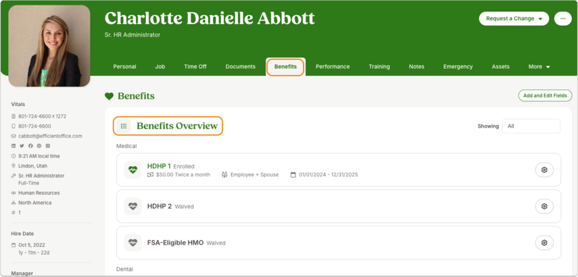The height and width of the screenshot is (277, 578).
Task: Click the clock icon by local time
Action: (x=14, y=156)
